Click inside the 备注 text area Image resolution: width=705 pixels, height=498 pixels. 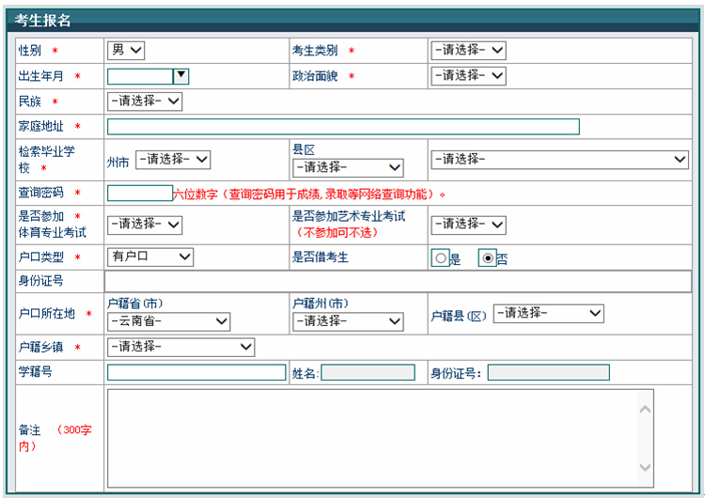[x=371, y=438]
